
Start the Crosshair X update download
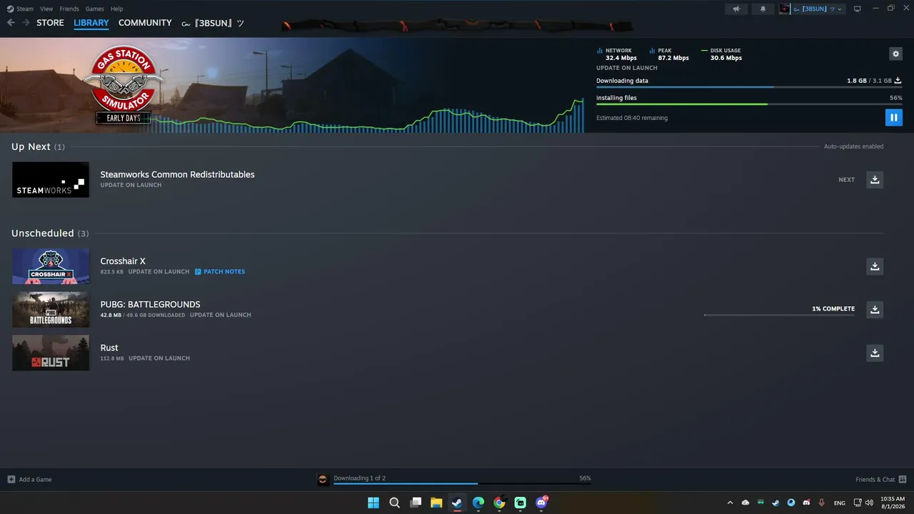click(875, 266)
